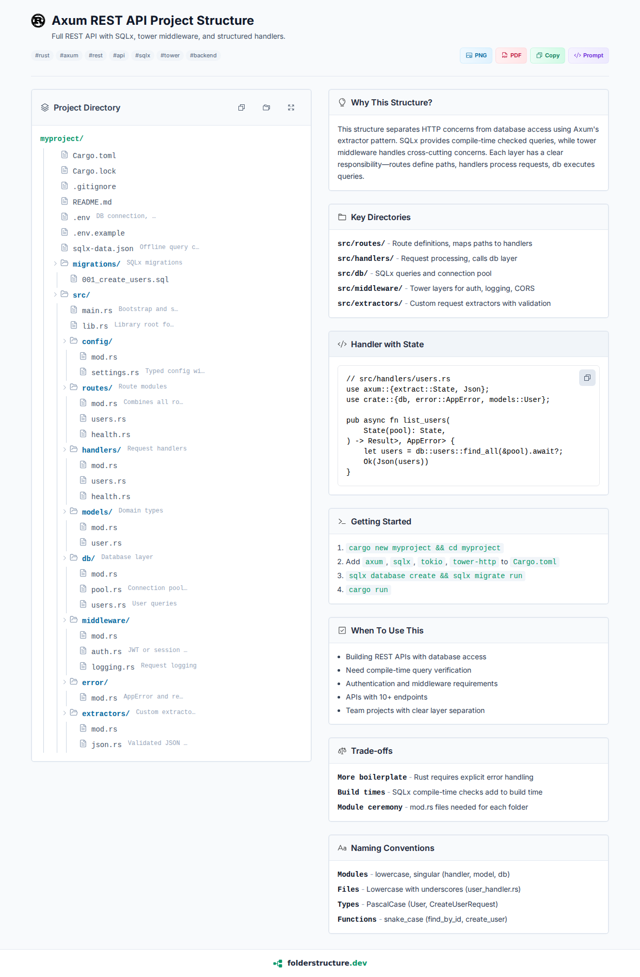Download structure as PNG
The width and height of the screenshot is (640, 977).
(x=476, y=55)
